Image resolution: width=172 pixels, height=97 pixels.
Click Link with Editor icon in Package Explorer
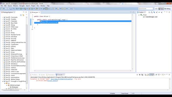coord(23,15)
